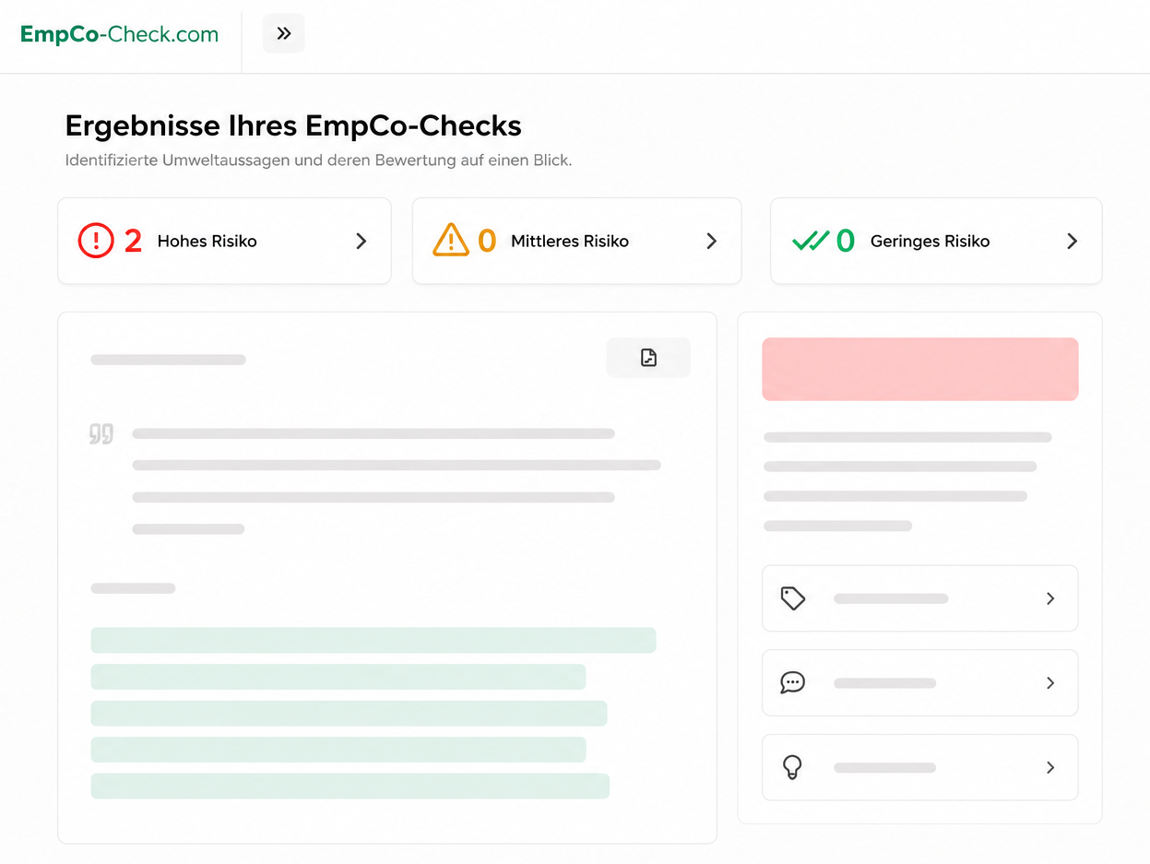Open the comment row chevron
Screen dimensions: 1150x864
1050,683
